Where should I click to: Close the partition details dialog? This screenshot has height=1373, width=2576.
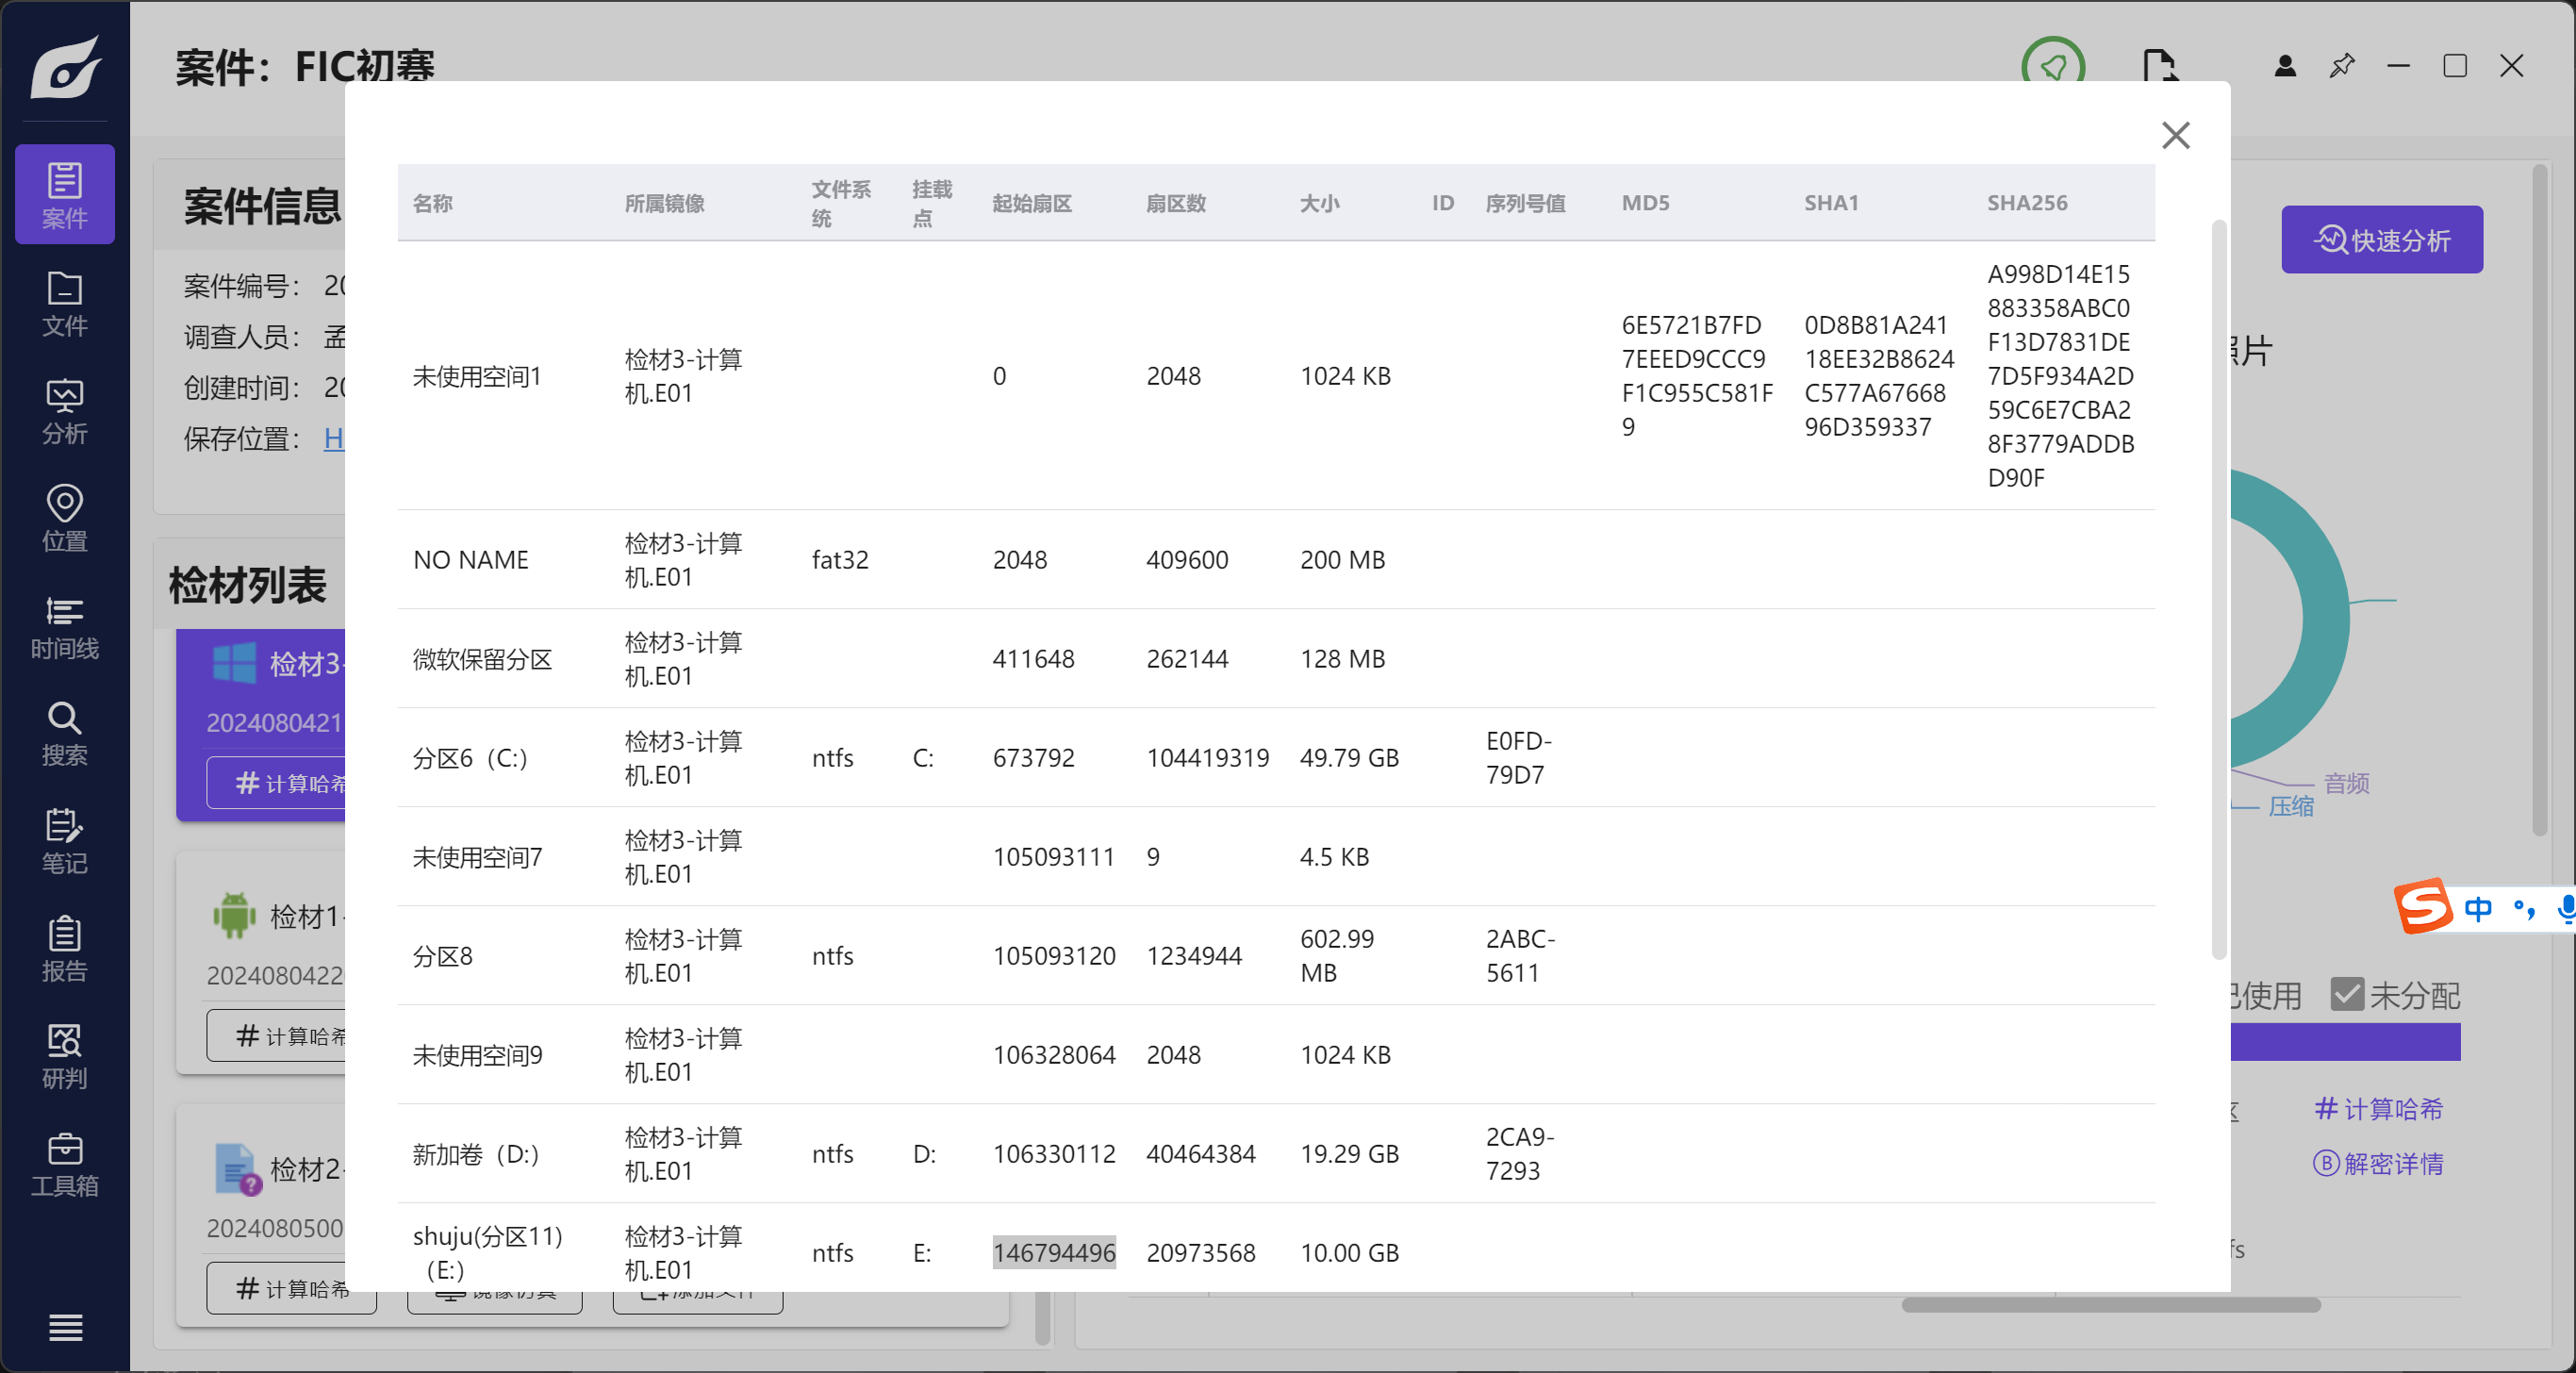[x=2176, y=135]
